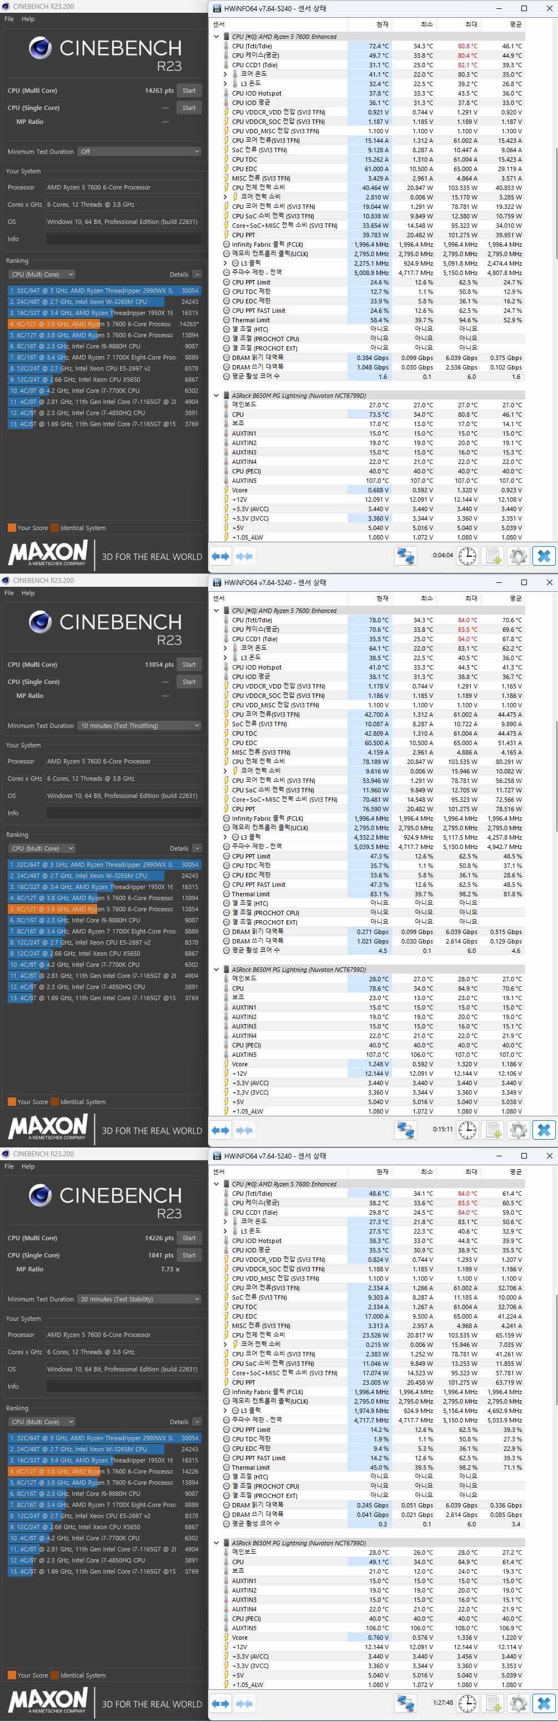558x1722 pixels.
Task: Open the remote network monitor icon left of 1:27:48
Action: coord(406,1703)
